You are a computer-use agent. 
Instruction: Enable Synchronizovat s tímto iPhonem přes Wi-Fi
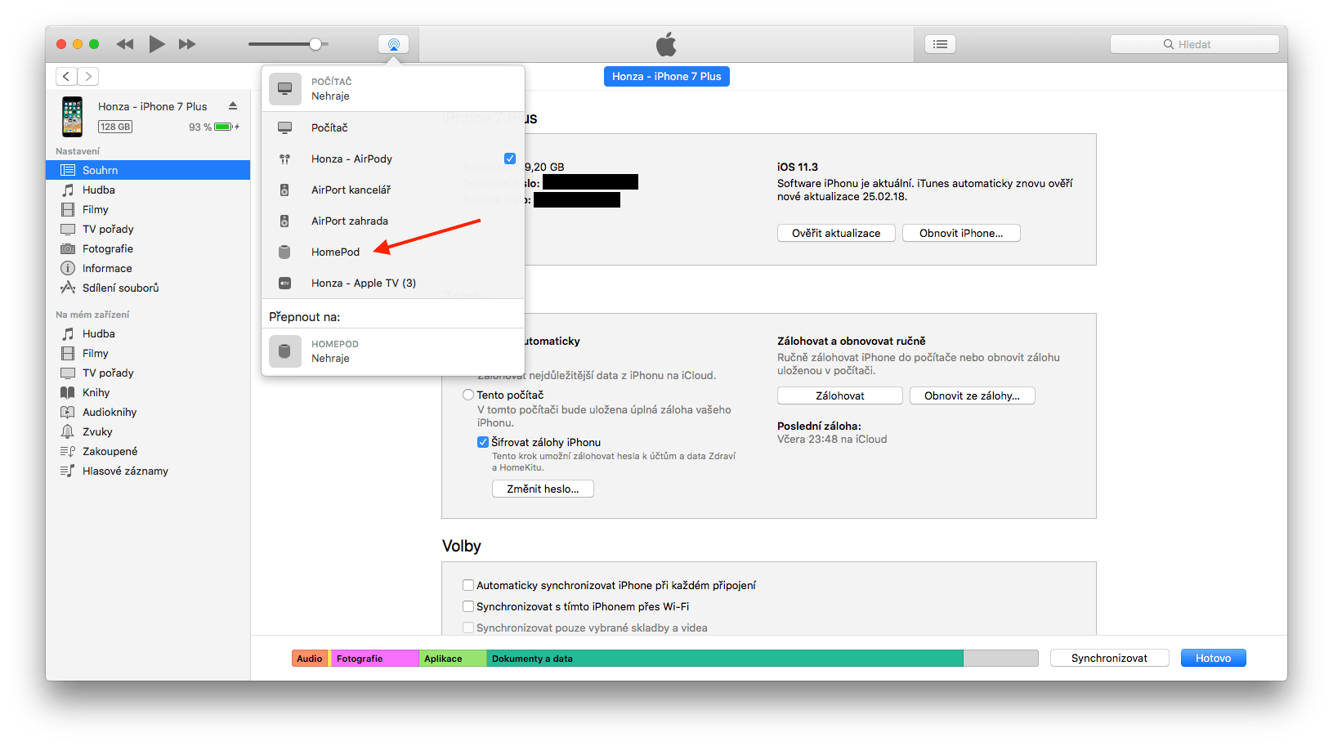coord(468,606)
